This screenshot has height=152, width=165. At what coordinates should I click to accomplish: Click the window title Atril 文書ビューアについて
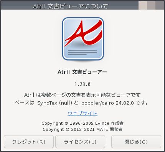71,6
